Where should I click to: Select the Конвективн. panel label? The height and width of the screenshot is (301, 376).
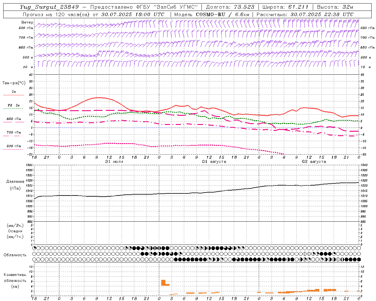click(x=15, y=275)
